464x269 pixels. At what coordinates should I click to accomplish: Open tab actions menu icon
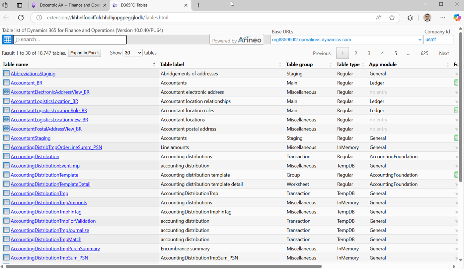pos(20,5)
